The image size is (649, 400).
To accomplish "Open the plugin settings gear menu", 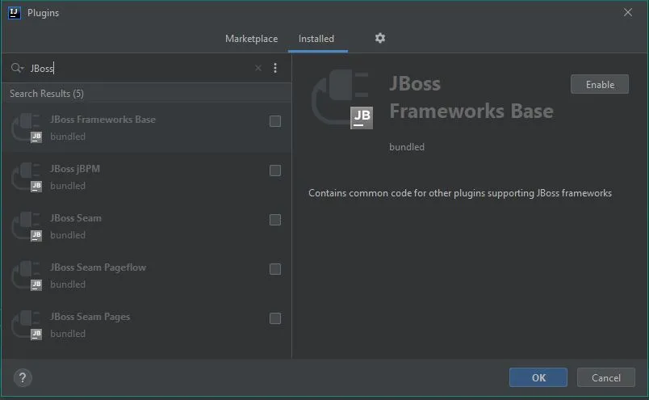I will click(x=380, y=38).
